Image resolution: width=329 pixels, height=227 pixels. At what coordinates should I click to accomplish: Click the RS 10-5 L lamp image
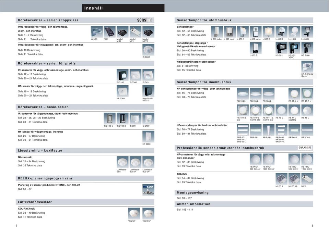pyautogui.click(x=307, y=93)
